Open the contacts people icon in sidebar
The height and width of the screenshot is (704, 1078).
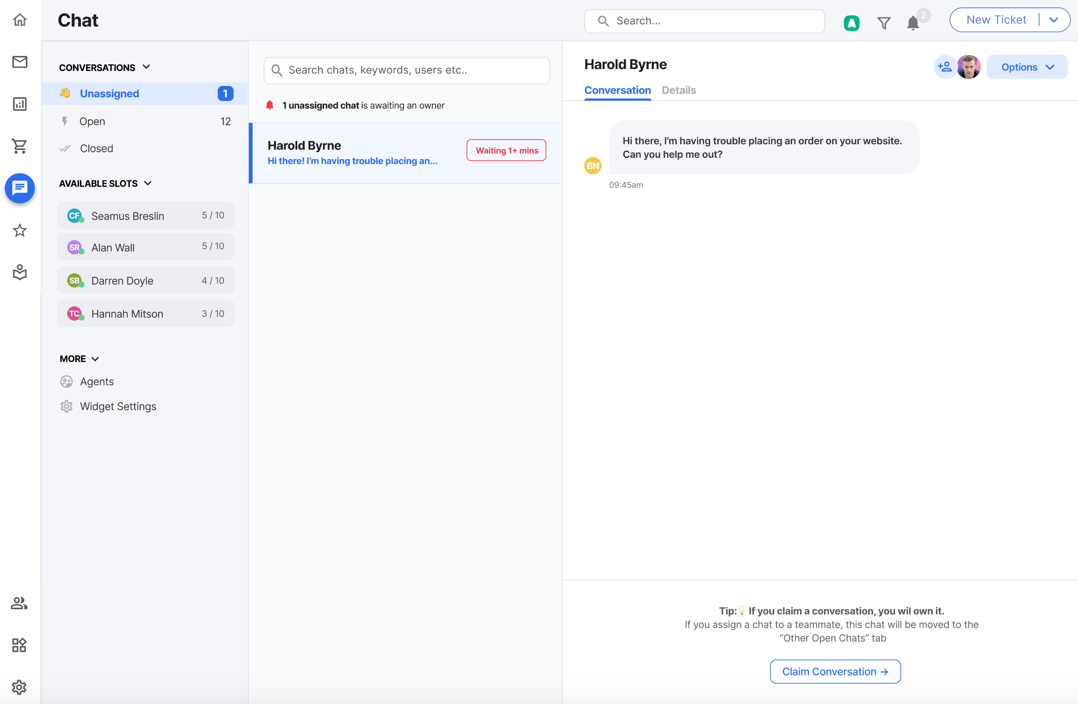19,603
